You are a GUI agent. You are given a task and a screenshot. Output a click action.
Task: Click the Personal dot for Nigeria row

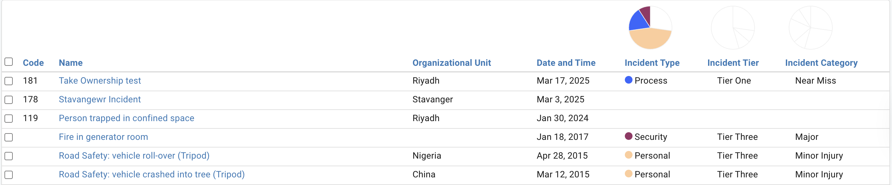point(628,155)
